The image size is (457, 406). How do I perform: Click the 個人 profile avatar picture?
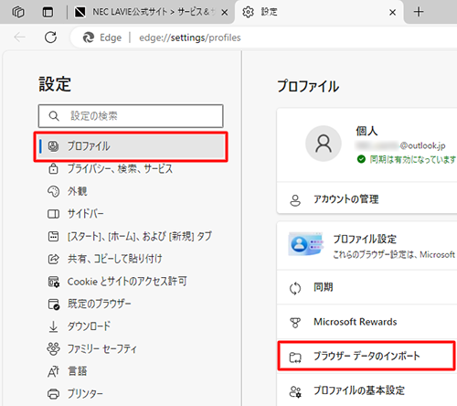coord(324,144)
